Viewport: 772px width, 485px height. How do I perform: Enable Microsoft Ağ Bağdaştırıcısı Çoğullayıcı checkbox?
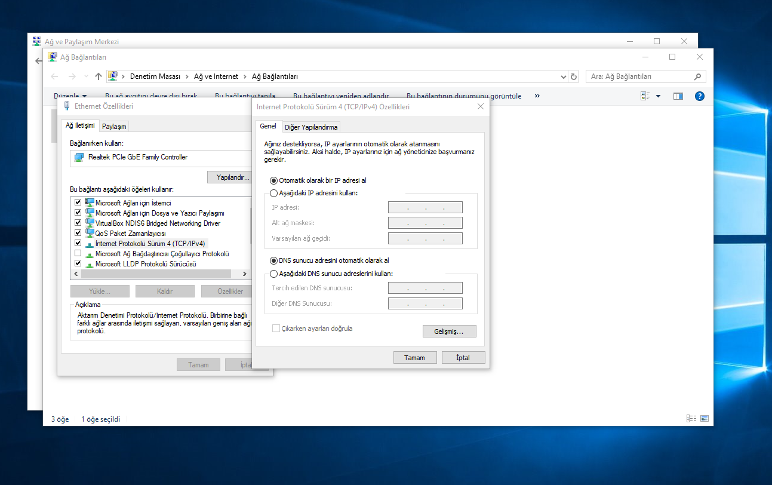click(x=78, y=253)
